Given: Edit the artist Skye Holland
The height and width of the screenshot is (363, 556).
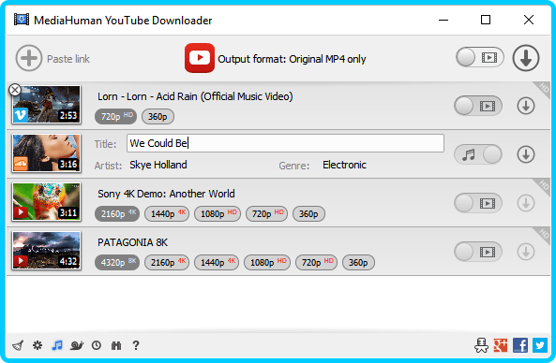Looking at the screenshot, I should (158, 165).
